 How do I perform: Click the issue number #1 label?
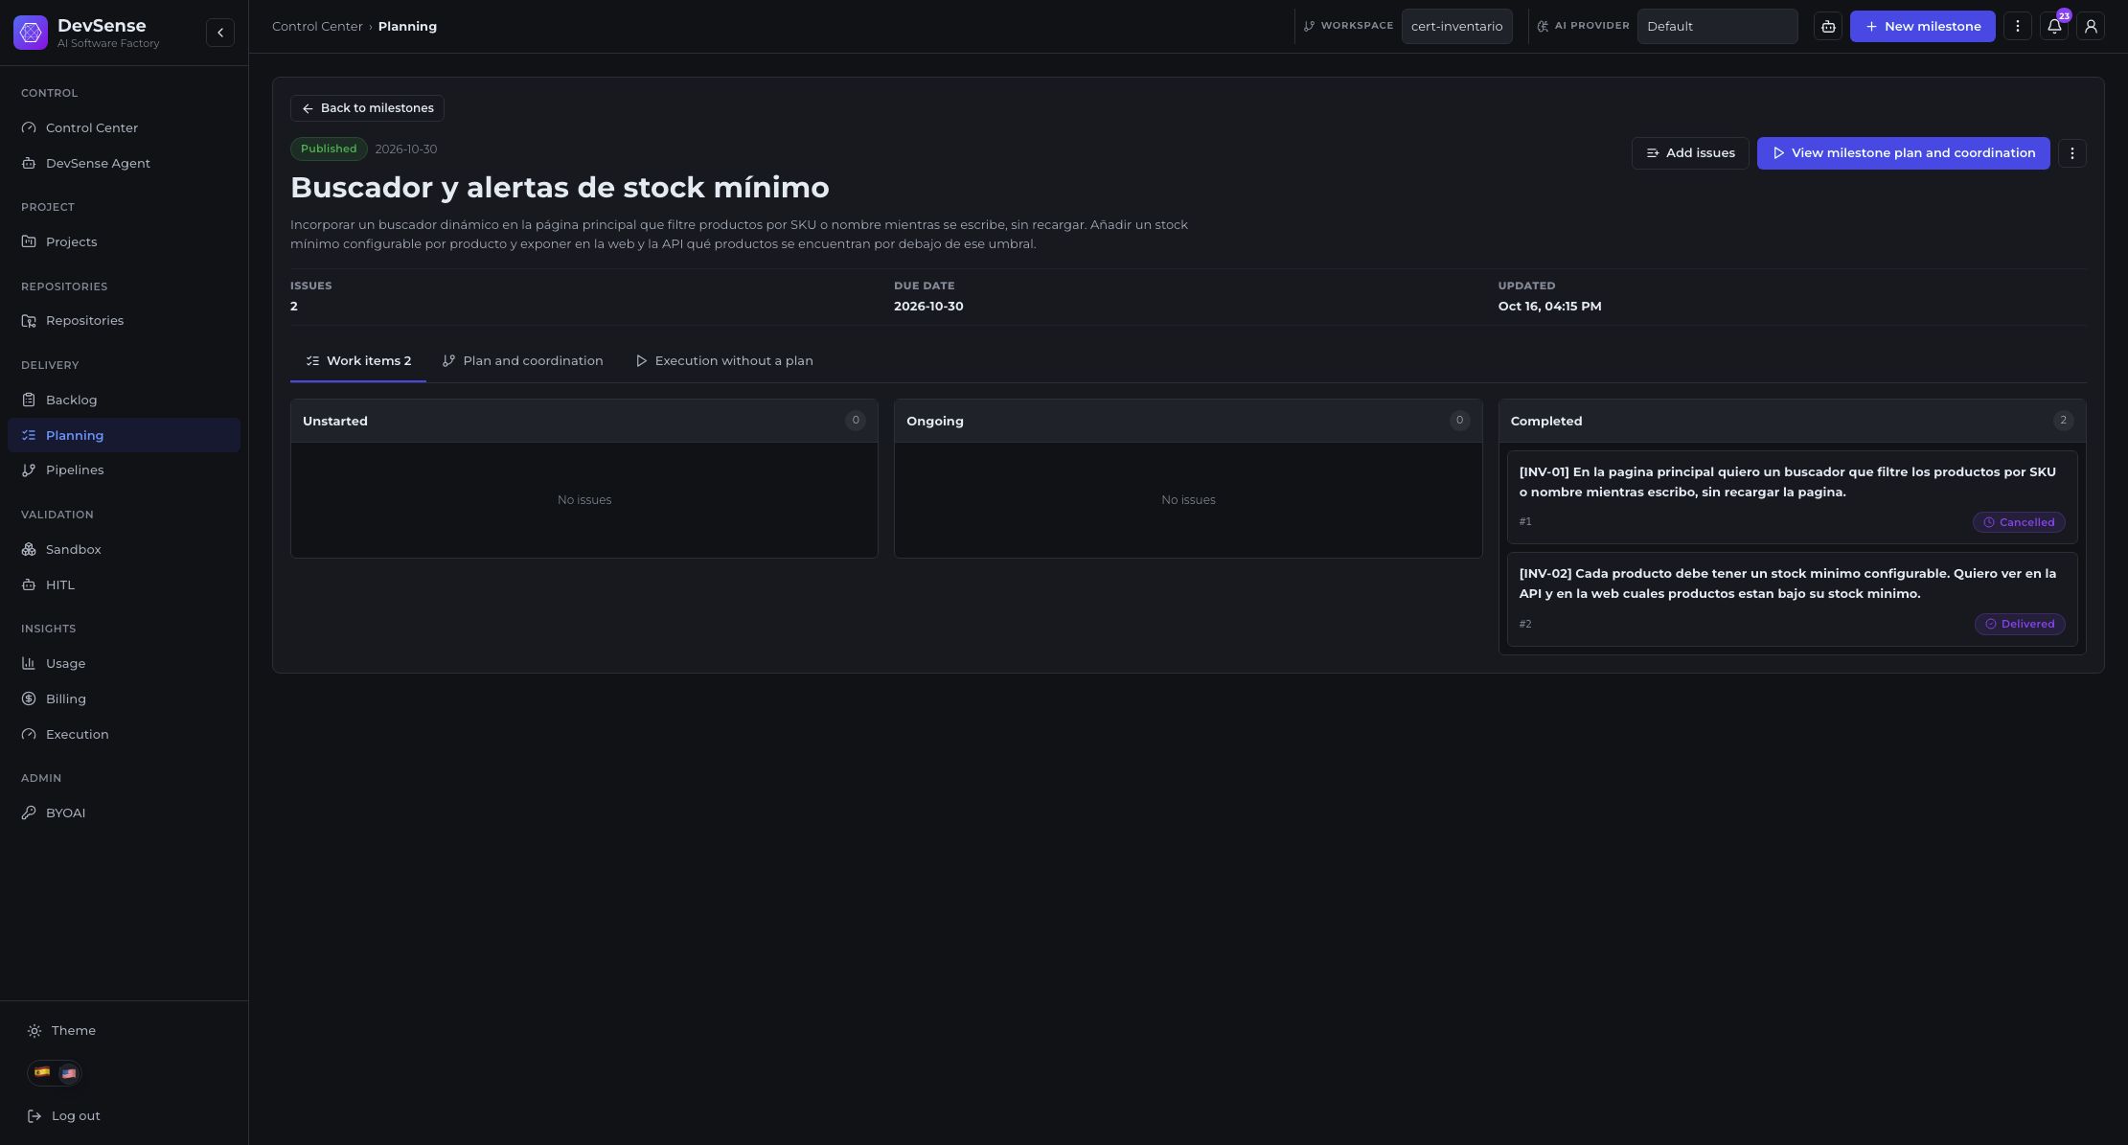pos(1525,522)
